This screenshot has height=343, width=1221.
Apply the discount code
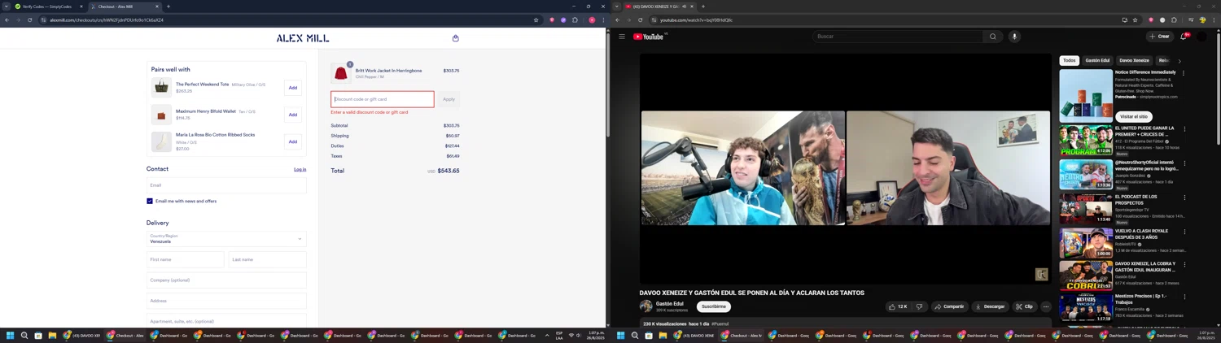[449, 99]
